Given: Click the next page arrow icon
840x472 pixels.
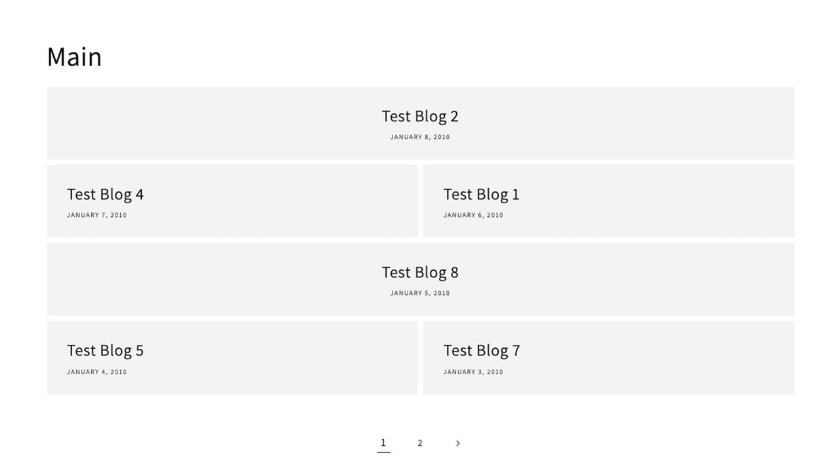Looking at the screenshot, I should tap(457, 443).
